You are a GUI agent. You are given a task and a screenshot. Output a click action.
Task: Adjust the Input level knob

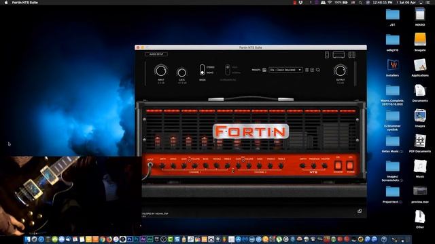(x=161, y=70)
